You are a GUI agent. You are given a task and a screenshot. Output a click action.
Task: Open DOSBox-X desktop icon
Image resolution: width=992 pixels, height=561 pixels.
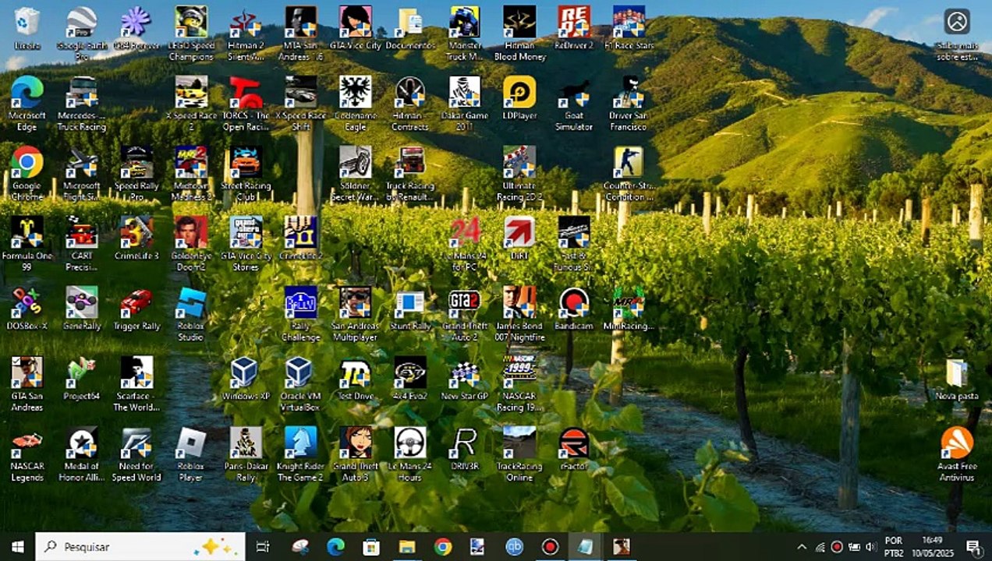[27, 309]
